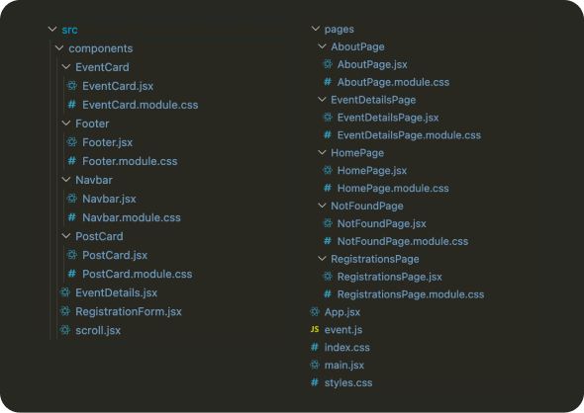Click the React icon beside PostCard.jsx

coord(72,255)
